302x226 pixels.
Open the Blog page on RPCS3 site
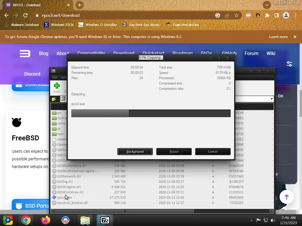(x=44, y=54)
